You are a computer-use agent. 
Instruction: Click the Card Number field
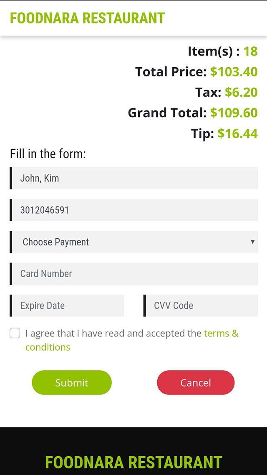point(133,274)
